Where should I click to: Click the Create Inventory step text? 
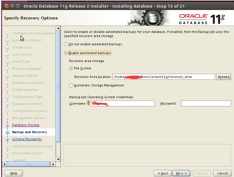point(25,90)
